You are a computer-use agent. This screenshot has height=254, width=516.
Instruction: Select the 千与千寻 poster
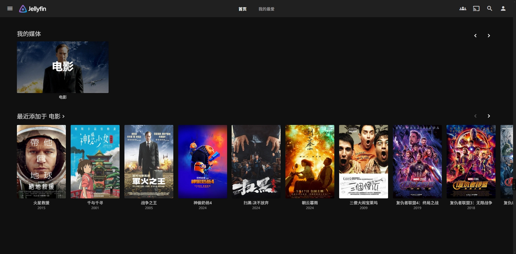pyautogui.click(x=95, y=162)
